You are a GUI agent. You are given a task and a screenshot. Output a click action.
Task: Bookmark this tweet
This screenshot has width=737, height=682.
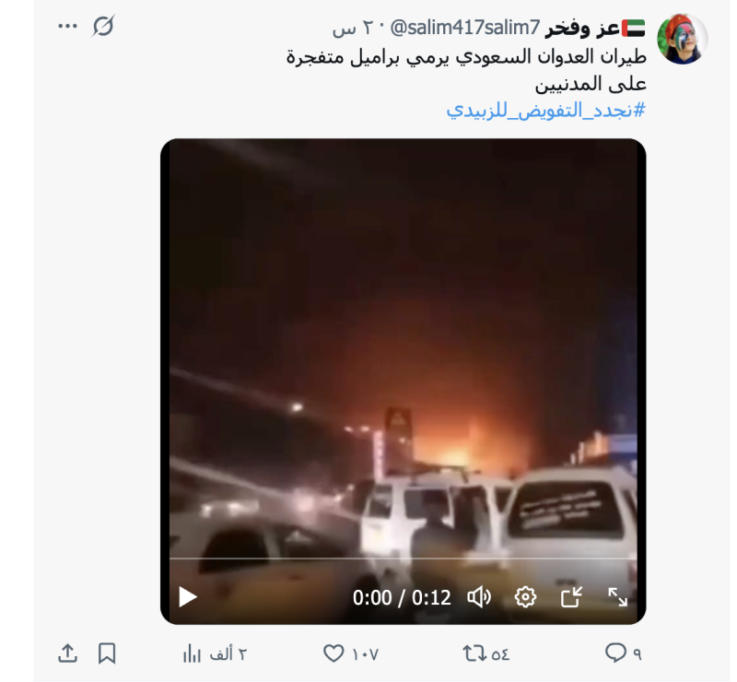pos(107,653)
